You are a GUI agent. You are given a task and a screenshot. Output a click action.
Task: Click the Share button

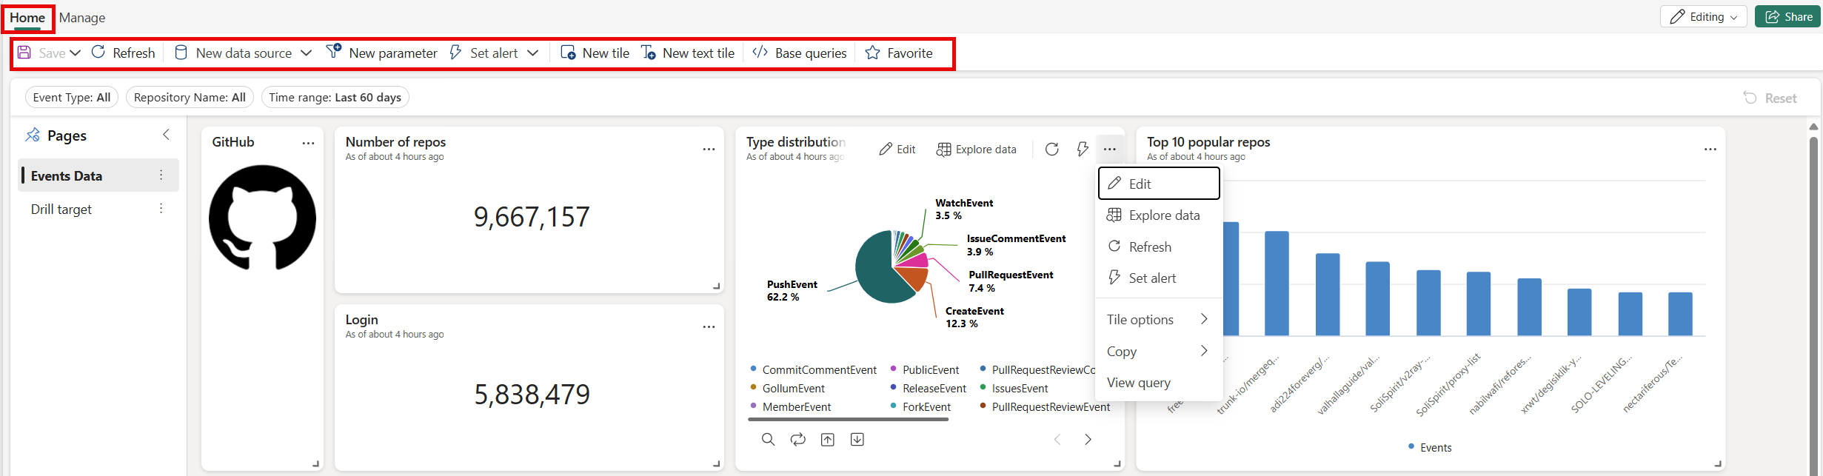(x=1788, y=17)
